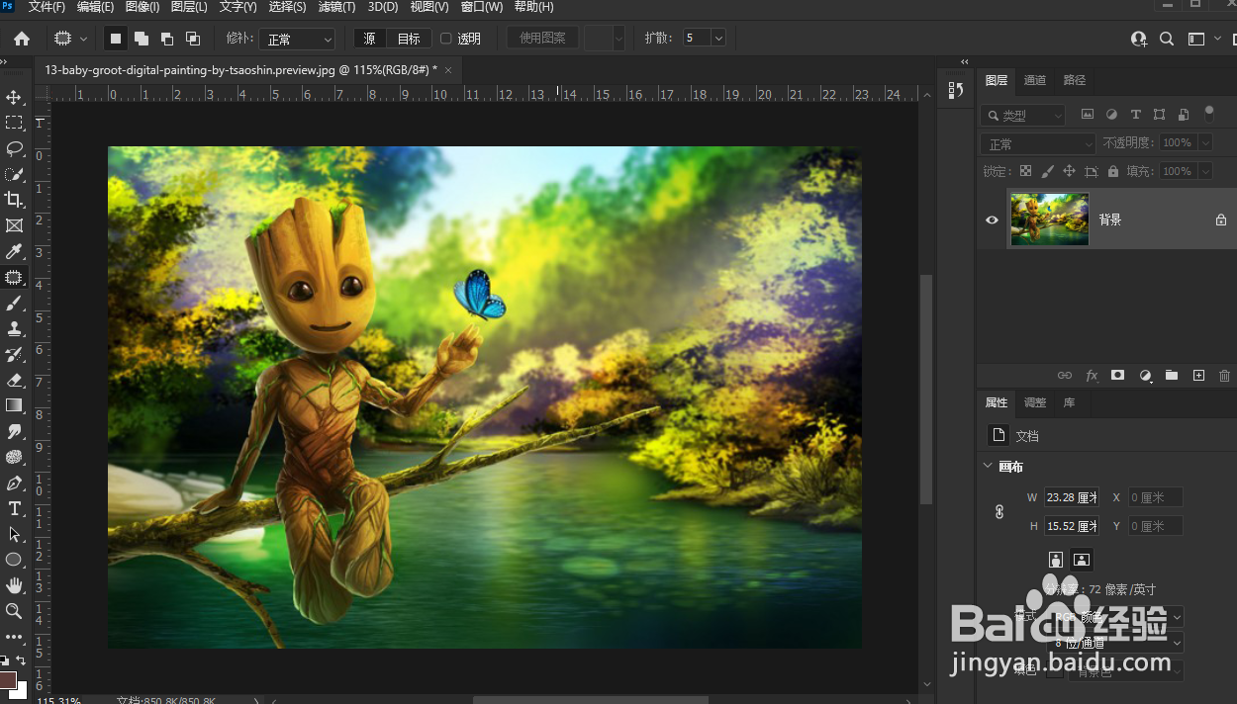Create a new layer

[1198, 376]
